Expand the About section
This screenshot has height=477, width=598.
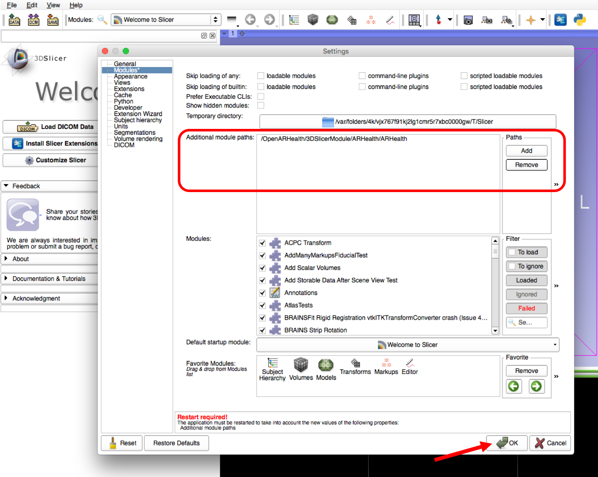pyautogui.click(x=50, y=259)
